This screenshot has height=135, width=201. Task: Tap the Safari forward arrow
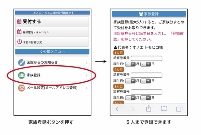tap(133, 109)
